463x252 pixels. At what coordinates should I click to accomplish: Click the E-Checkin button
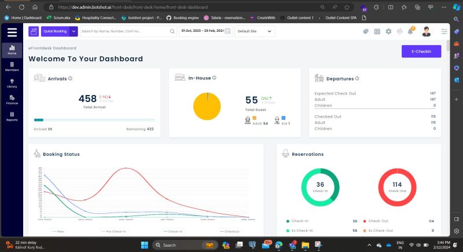[x=421, y=52]
